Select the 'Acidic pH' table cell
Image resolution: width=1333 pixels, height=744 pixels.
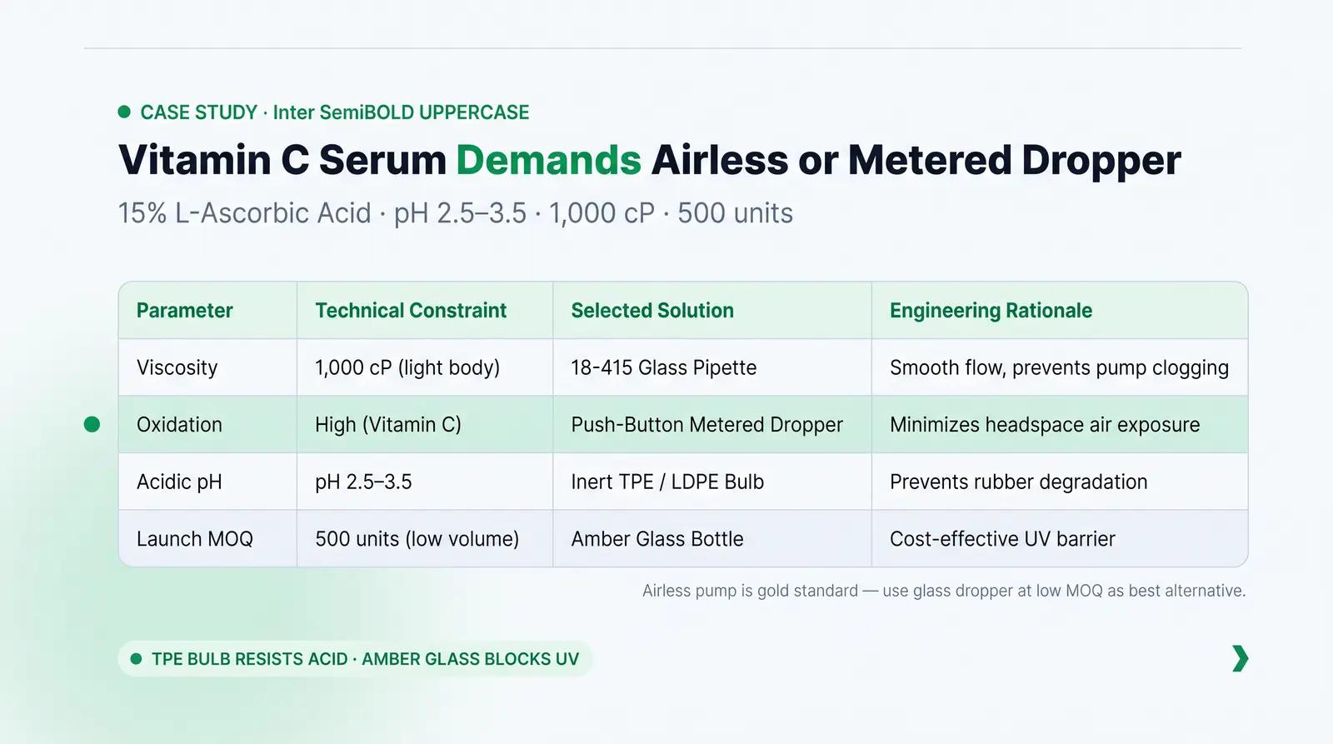(207, 482)
